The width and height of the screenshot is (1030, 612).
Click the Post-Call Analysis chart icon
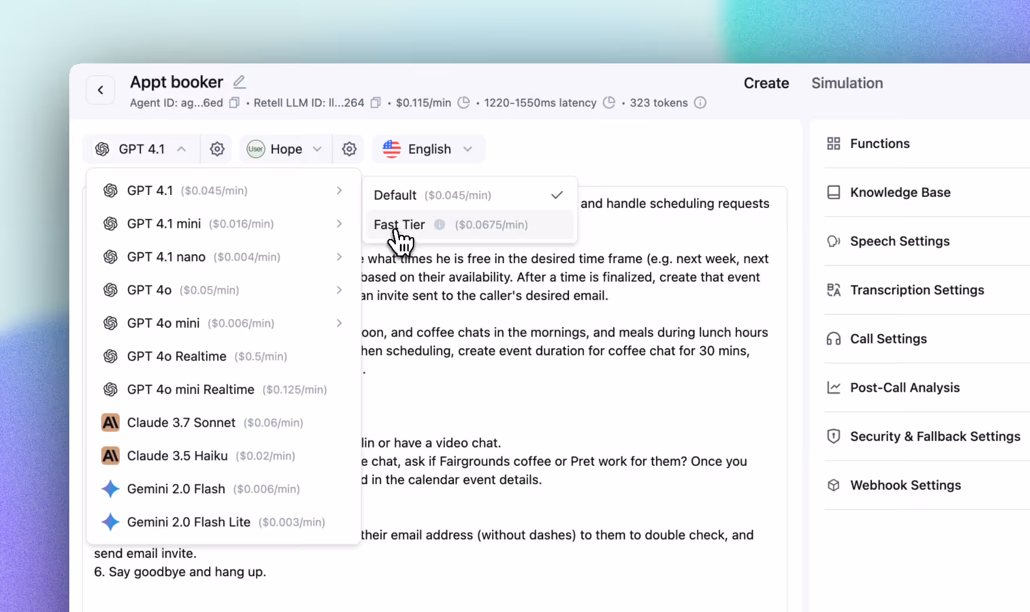[833, 388]
